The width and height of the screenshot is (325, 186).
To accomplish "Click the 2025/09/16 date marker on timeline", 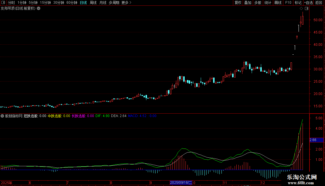I will (181, 183).
